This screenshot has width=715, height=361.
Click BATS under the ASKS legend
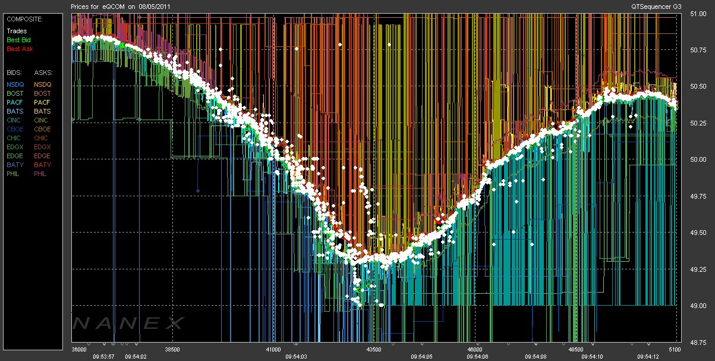point(43,111)
